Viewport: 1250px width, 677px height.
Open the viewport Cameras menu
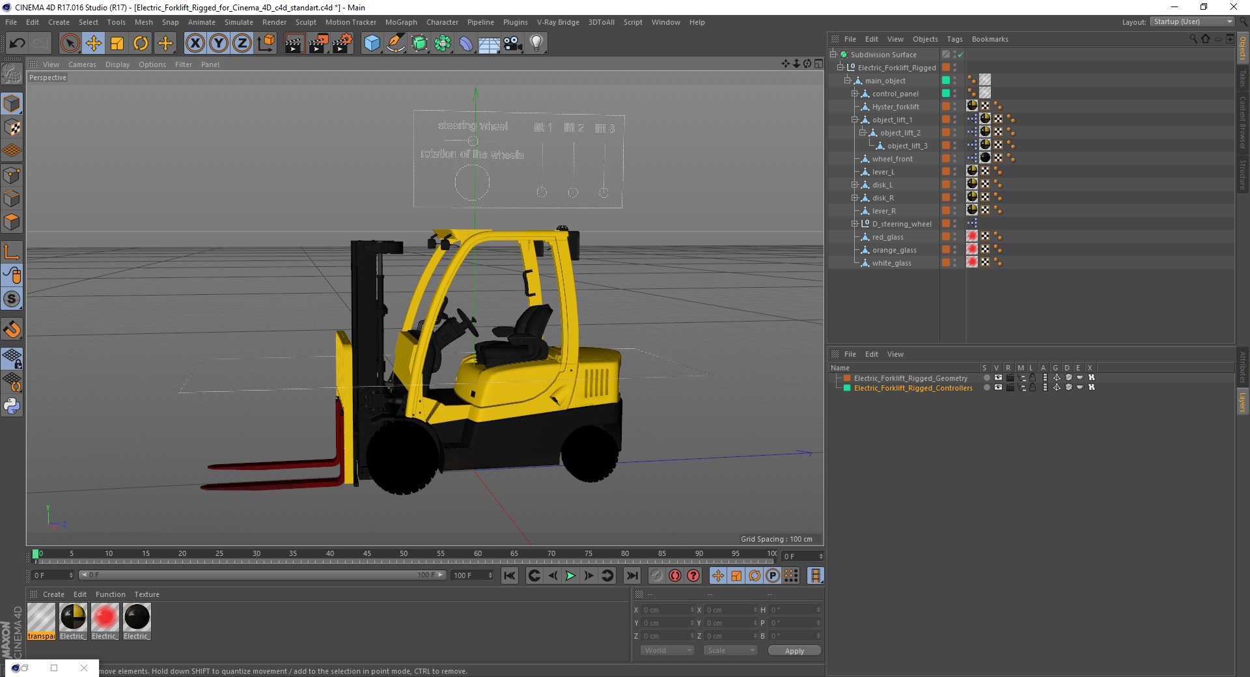tap(82, 64)
